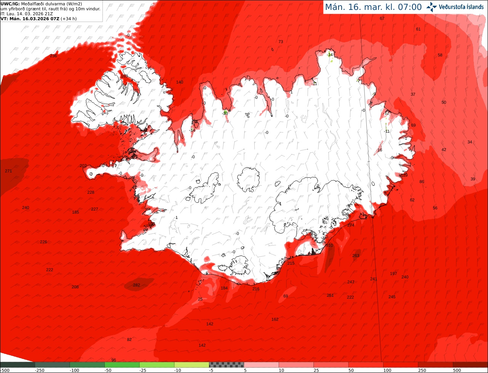Click the 34 value near the east edge
488x373 pixels.
point(470,142)
